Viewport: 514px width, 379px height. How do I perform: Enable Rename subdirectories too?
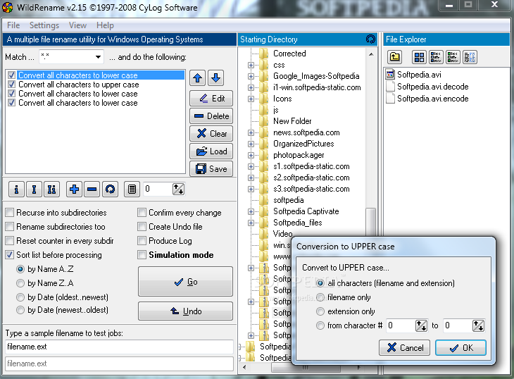(x=10, y=227)
